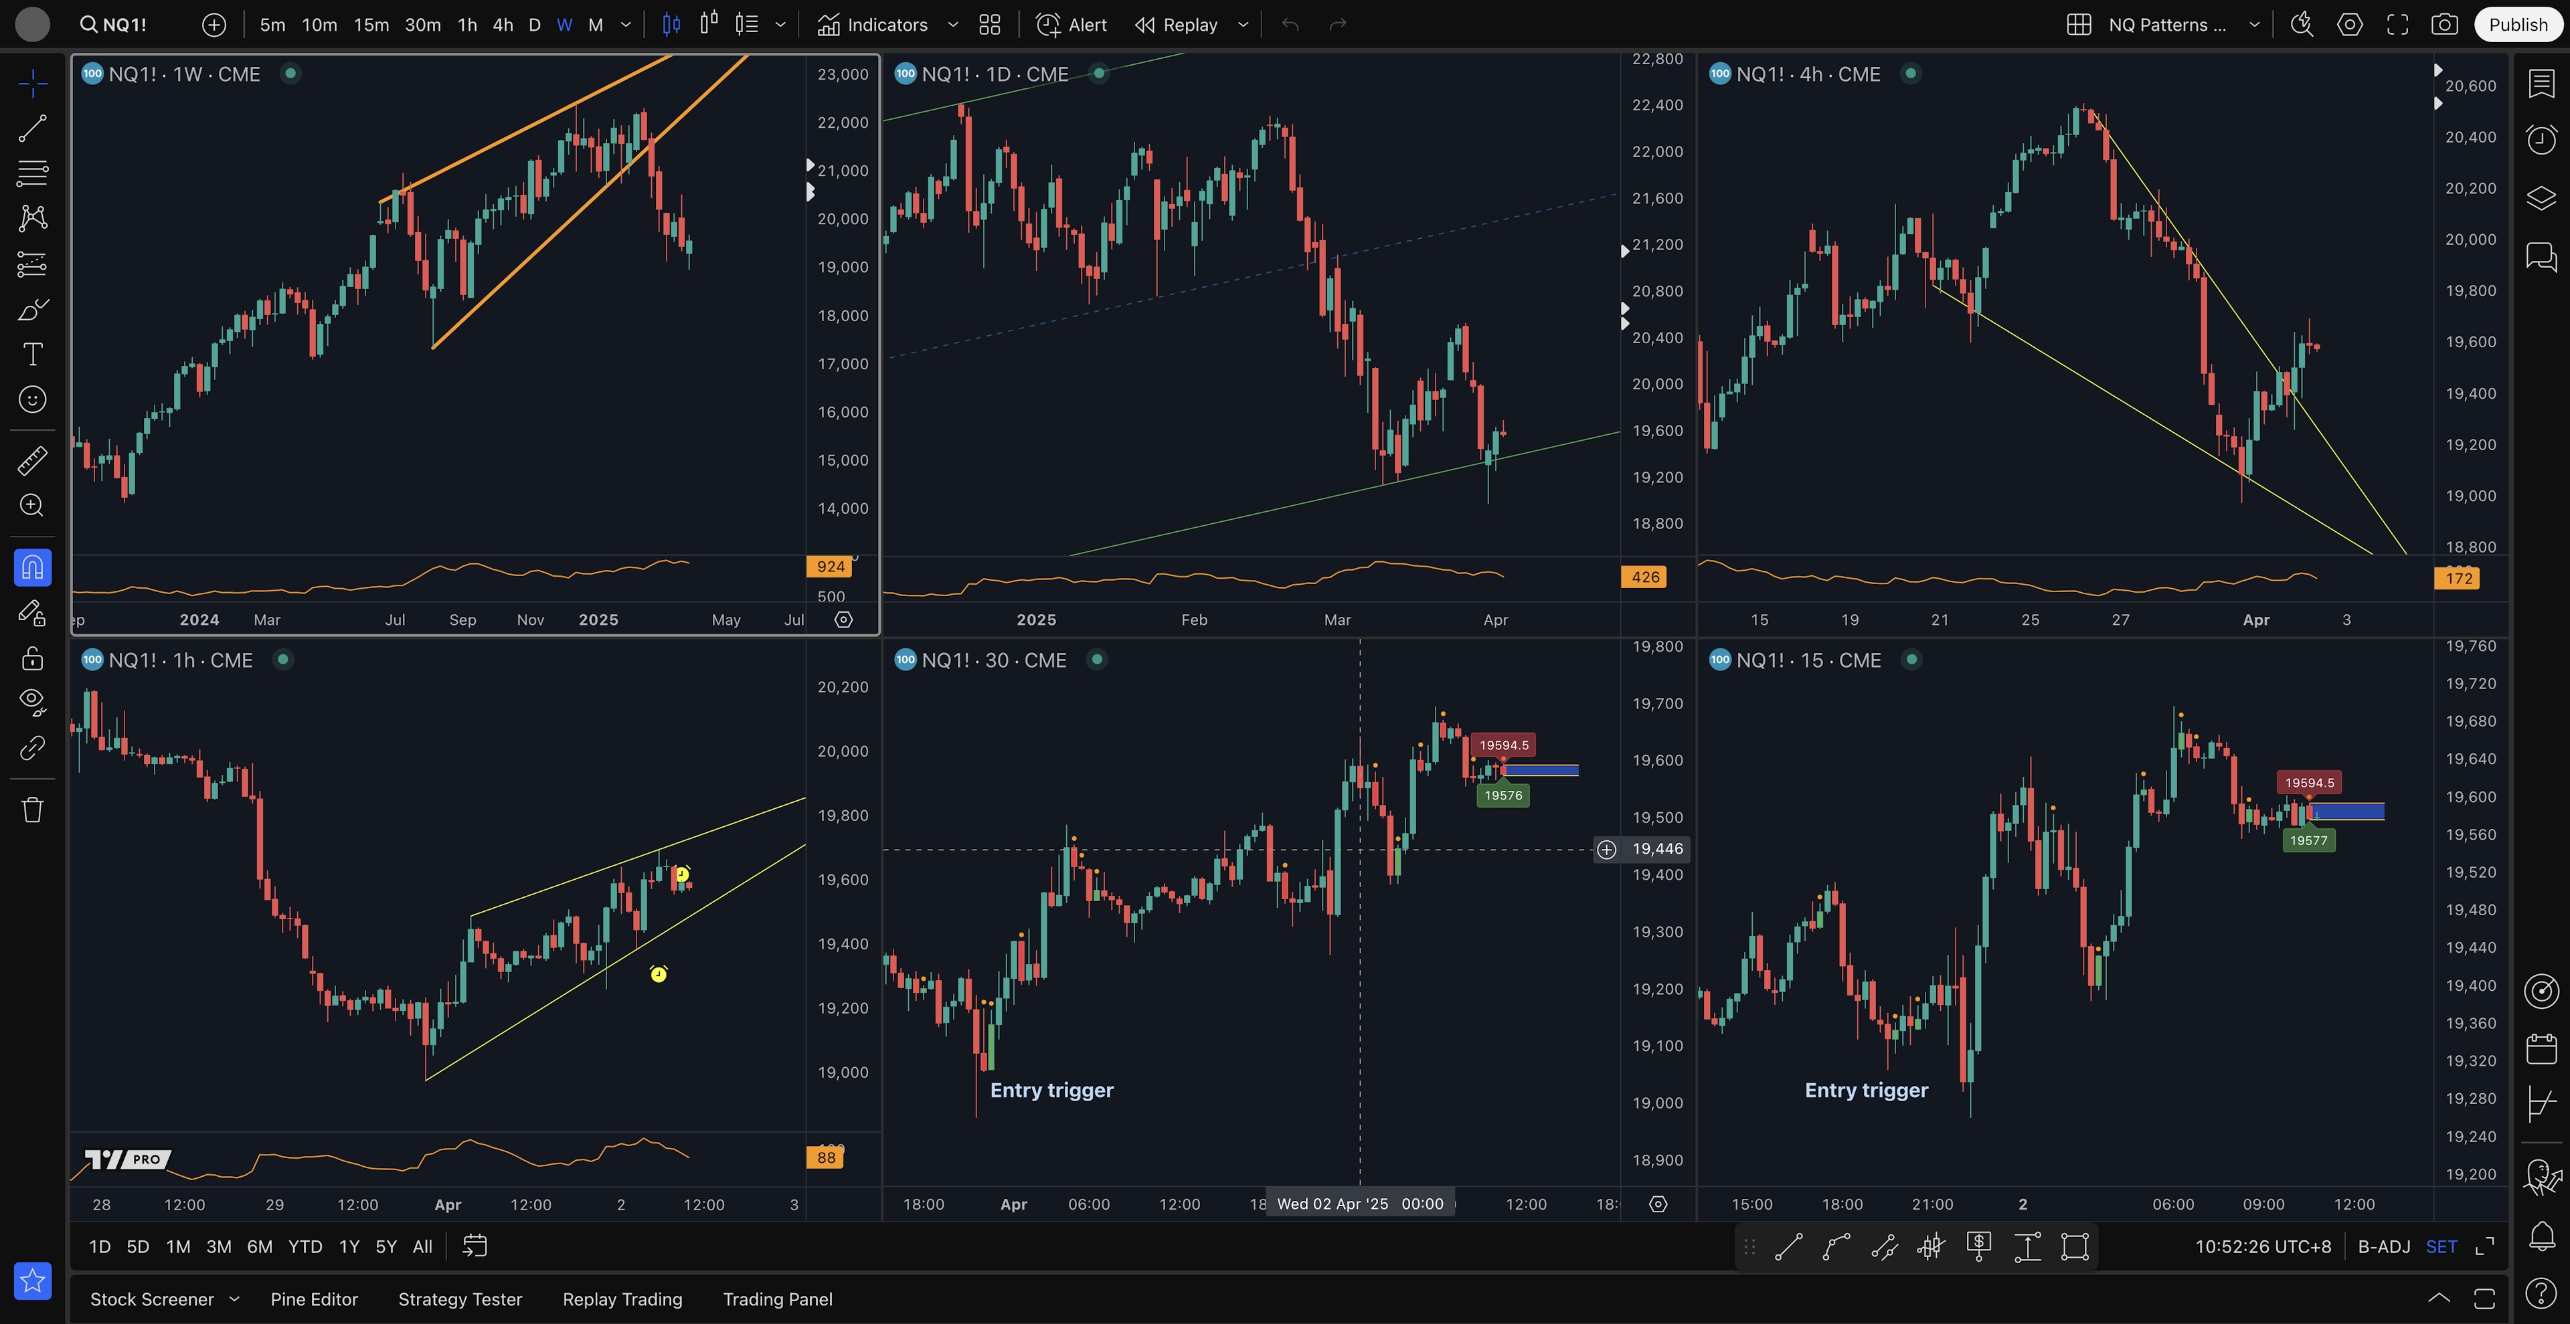The width and height of the screenshot is (2570, 1324).
Task: Expand the timeframe interval dropdown arrow
Action: point(626,25)
